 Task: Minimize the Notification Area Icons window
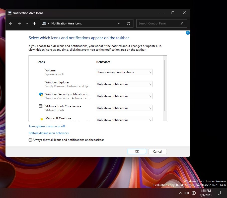pos(162,13)
